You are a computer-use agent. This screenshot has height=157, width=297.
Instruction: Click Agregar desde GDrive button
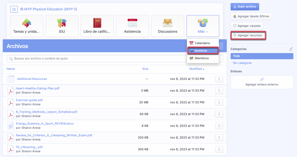(251, 16)
